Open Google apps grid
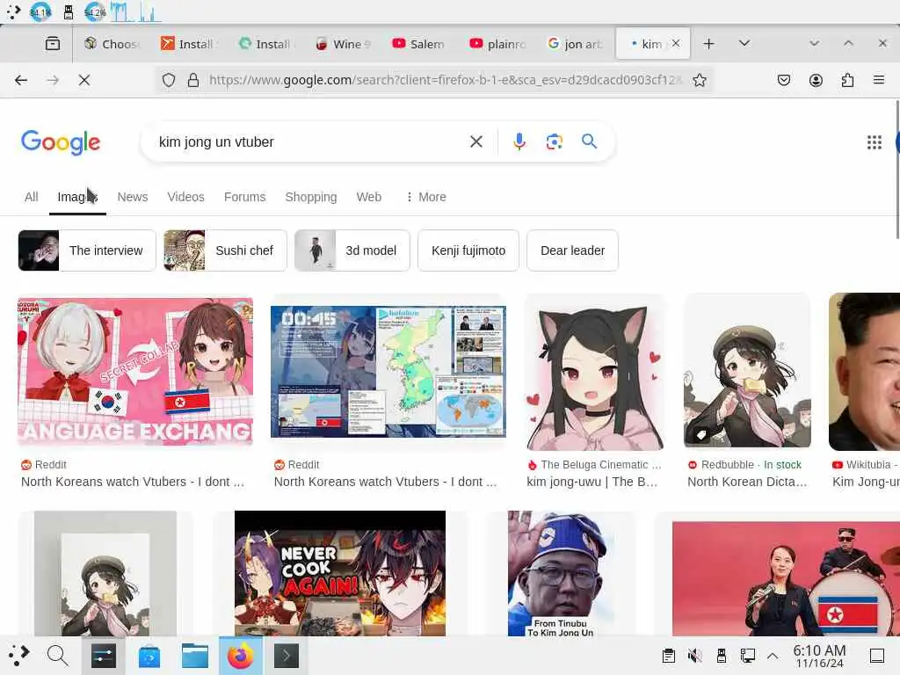The width and height of the screenshot is (900, 675). 875,142
